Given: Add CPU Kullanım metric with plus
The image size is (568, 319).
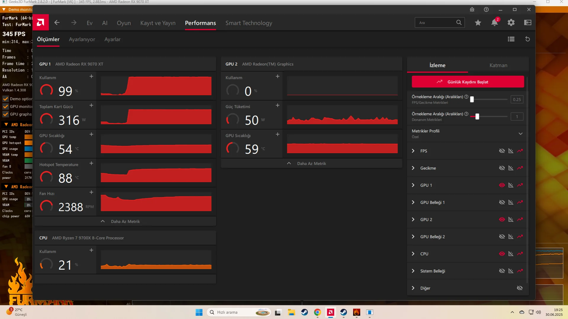Looking at the screenshot, I should click(91, 250).
